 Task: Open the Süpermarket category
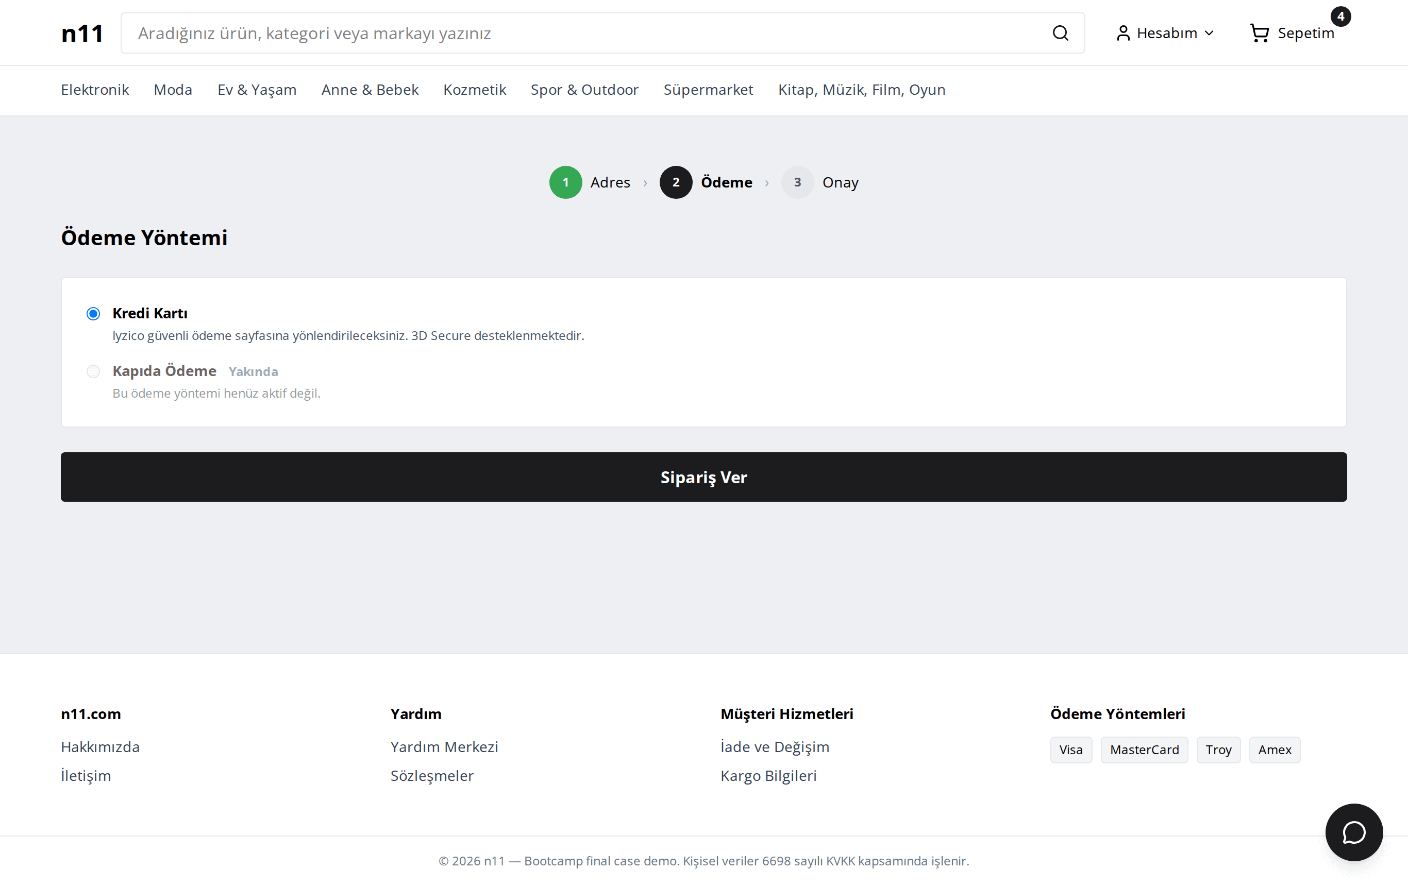708,90
